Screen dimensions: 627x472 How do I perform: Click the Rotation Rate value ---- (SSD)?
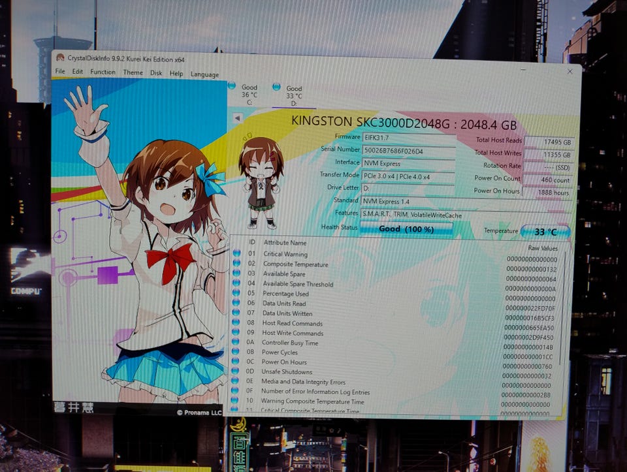pyautogui.click(x=547, y=168)
